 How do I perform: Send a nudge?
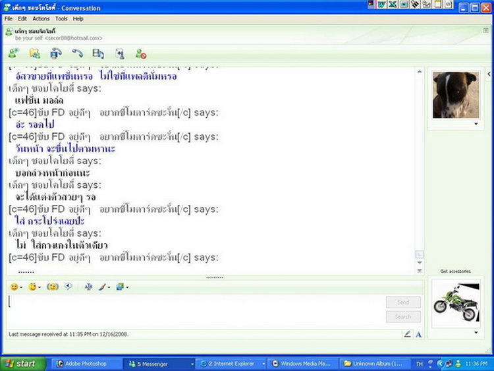pos(53,287)
